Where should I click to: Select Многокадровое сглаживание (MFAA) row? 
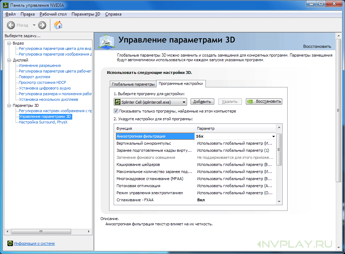(196, 179)
